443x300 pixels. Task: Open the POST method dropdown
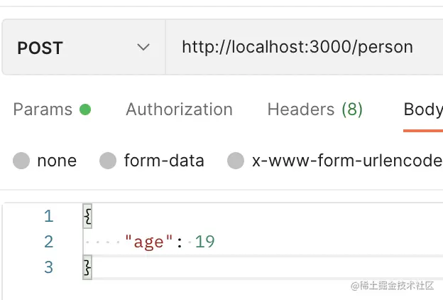[x=83, y=48]
